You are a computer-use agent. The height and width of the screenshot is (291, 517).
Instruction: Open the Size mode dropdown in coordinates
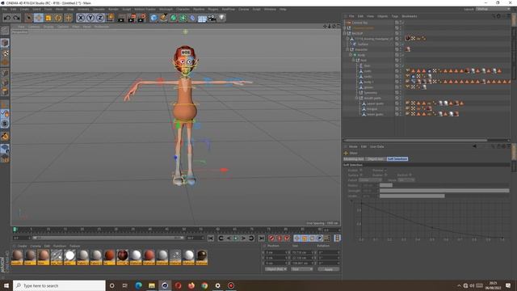coord(301,269)
